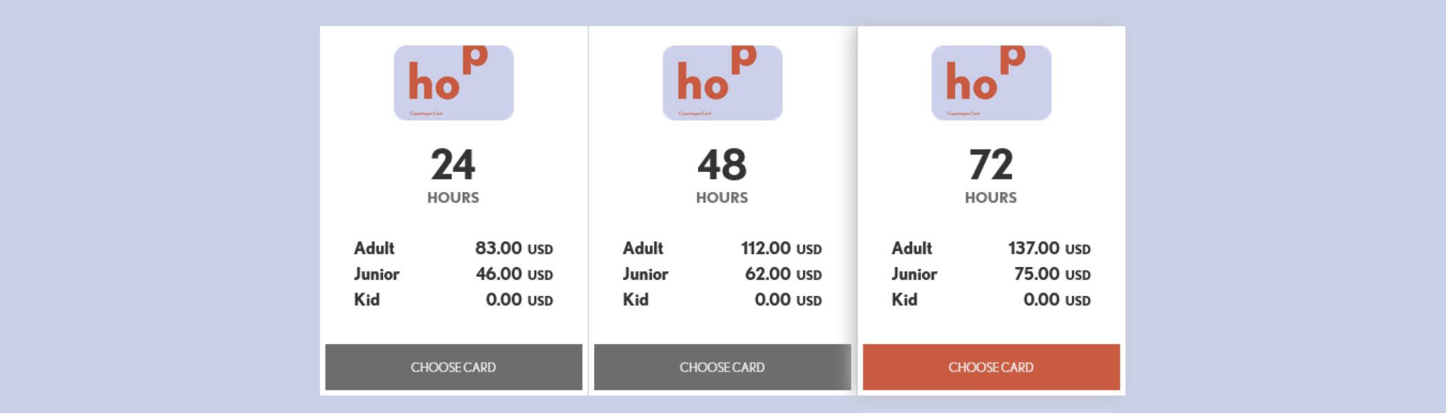Click the 137.00 USD adult price
1446x413 pixels.
(x=1049, y=248)
